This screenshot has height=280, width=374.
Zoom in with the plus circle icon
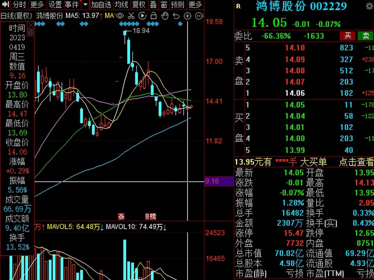187,16
